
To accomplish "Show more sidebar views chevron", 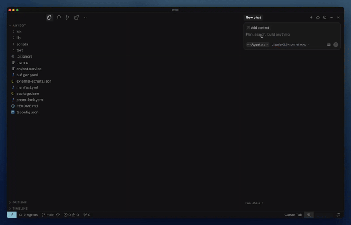I will point(85,18).
